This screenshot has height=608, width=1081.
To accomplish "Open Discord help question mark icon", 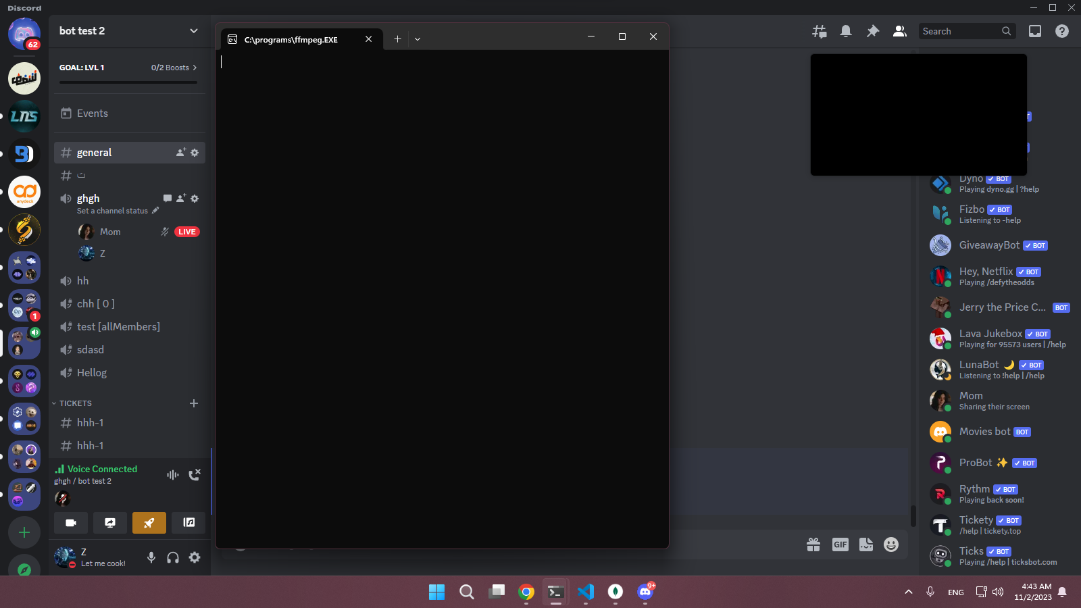I will click(x=1062, y=31).
